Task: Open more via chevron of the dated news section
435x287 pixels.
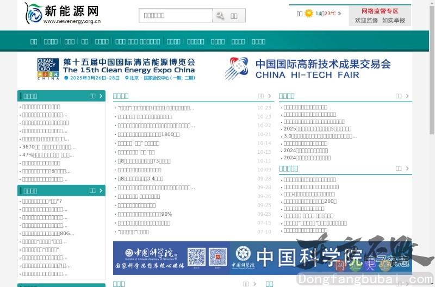Action: point(269,96)
